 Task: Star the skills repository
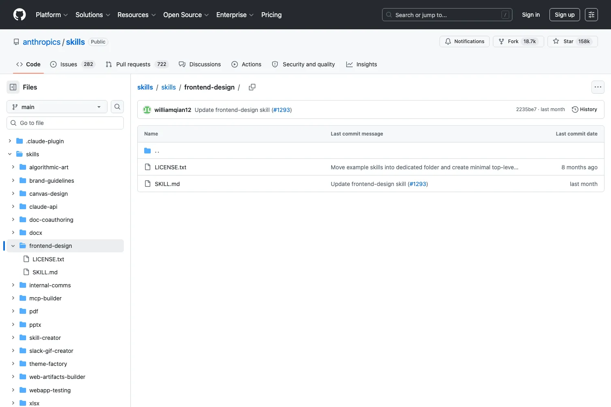coord(572,42)
